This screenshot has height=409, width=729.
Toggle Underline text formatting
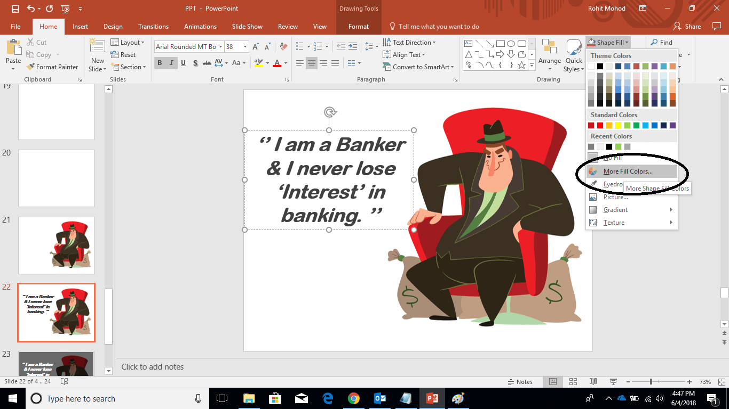point(183,63)
